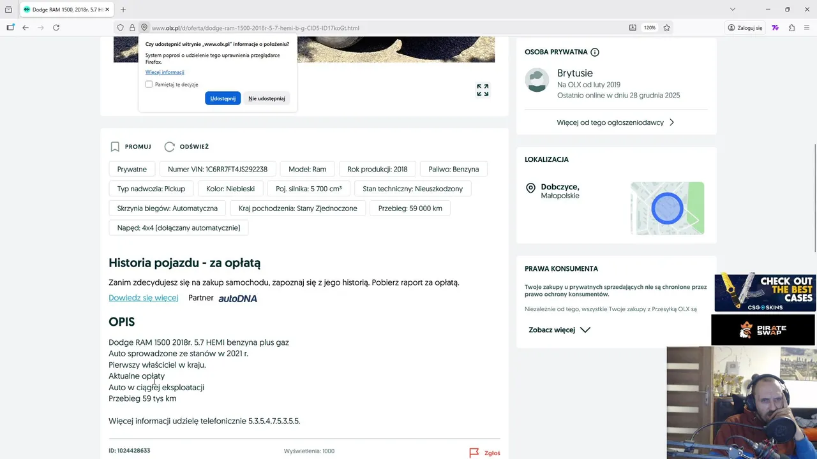Image resolution: width=817 pixels, height=459 pixels.
Task: Report the ad with Zgłoś flag
Action: click(485, 453)
